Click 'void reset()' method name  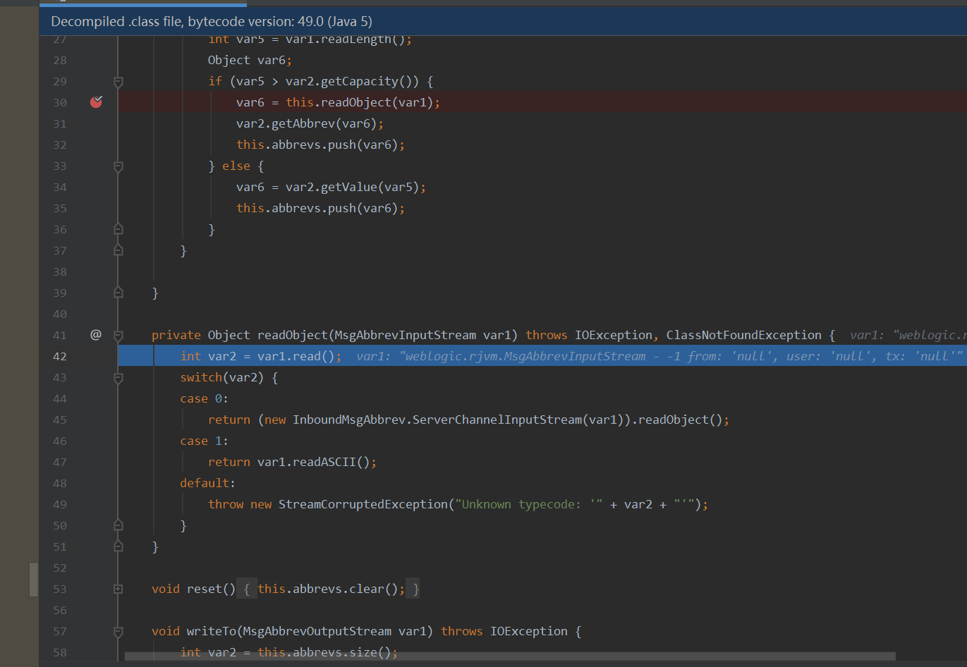pyautogui.click(x=194, y=589)
